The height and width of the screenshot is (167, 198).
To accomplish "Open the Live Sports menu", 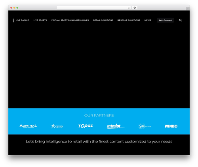I will point(40,20).
